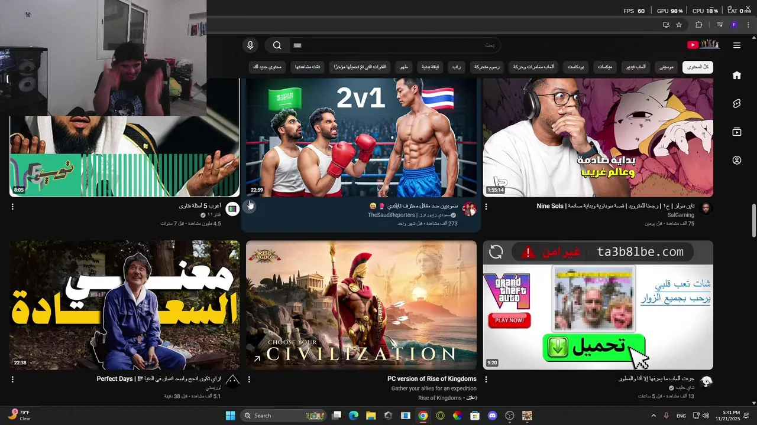This screenshot has width=757, height=425.
Task: Click SalGaming channel avatar
Action: point(706,208)
